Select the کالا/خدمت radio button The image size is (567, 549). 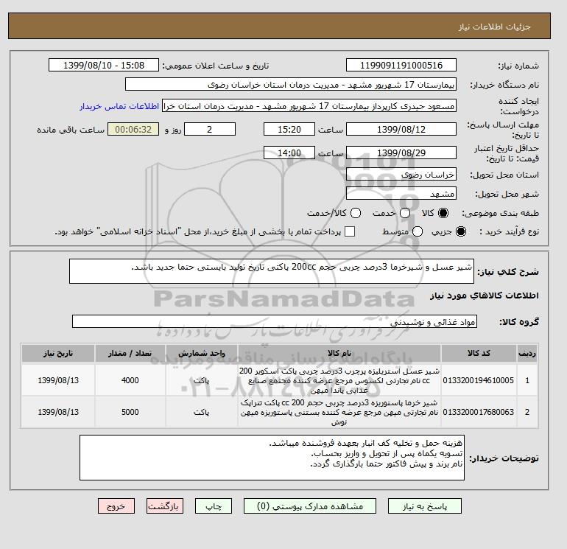[x=356, y=213]
